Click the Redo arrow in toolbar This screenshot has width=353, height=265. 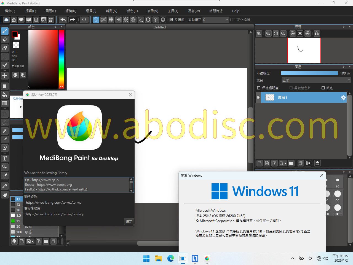pyautogui.click(x=72, y=20)
